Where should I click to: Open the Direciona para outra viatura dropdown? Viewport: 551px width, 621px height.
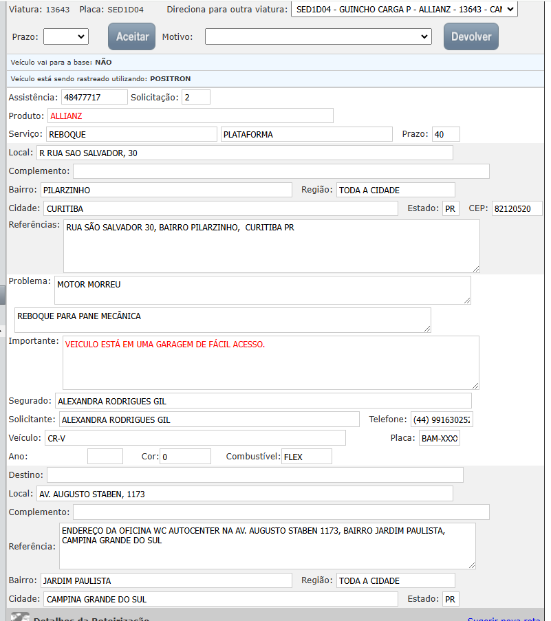click(x=404, y=10)
